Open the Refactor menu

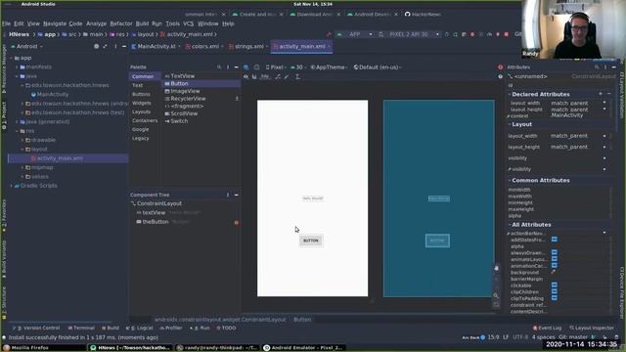(121, 23)
